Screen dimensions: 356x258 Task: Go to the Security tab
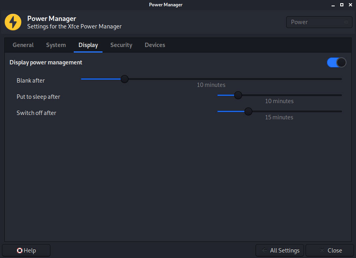[121, 45]
